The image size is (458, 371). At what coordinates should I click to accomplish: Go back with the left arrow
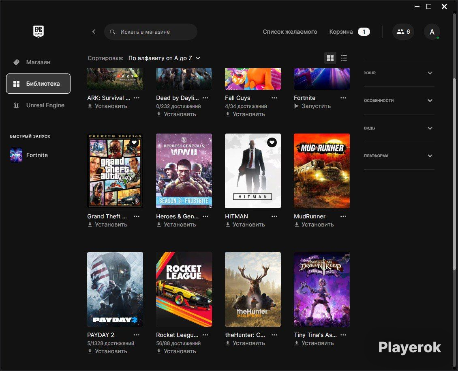tap(94, 32)
